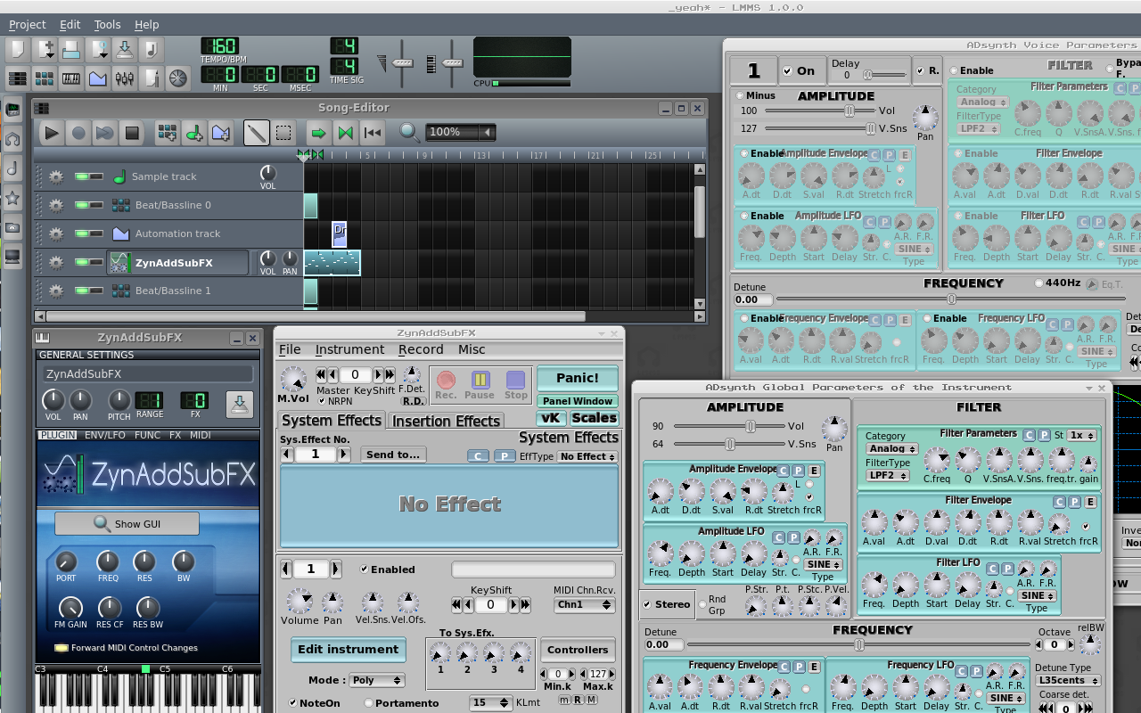Screen dimensions: 1141x713
Task: Open the Mode: Poly dropdown
Action: (376, 680)
